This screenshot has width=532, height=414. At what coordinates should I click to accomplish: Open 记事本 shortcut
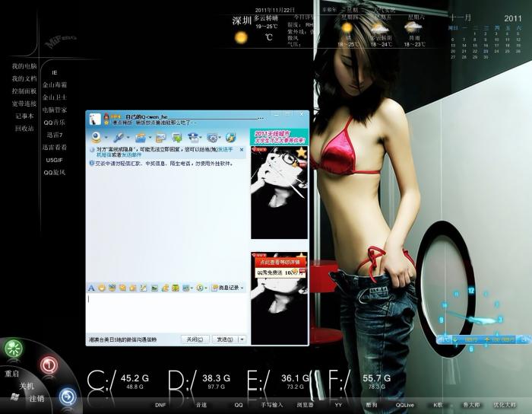point(24,116)
